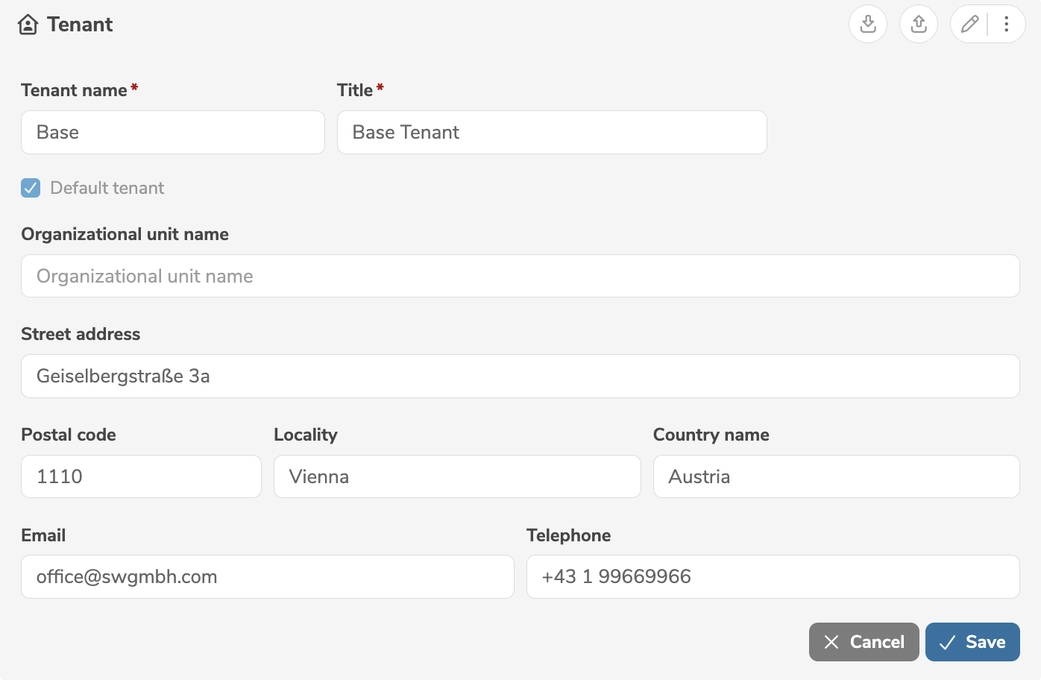The image size is (1041, 680).
Task: Click the Email input field
Action: tap(267, 577)
